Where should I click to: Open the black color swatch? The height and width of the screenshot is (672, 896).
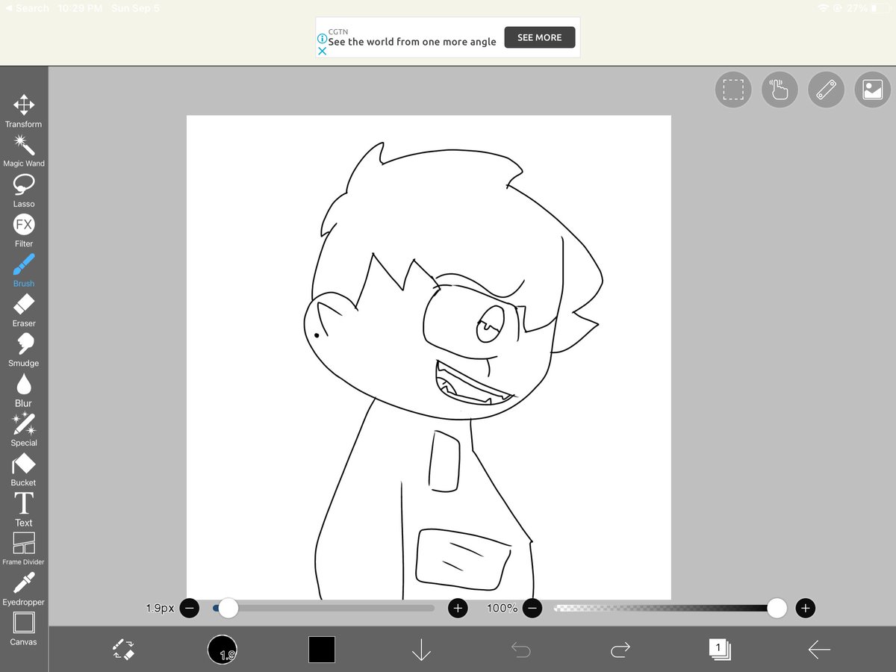pos(322,650)
